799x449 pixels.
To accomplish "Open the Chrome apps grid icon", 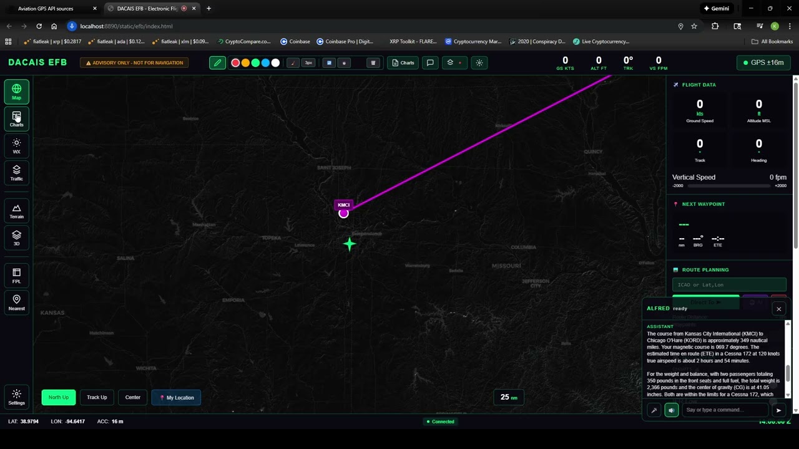I will (x=8, y=42).
